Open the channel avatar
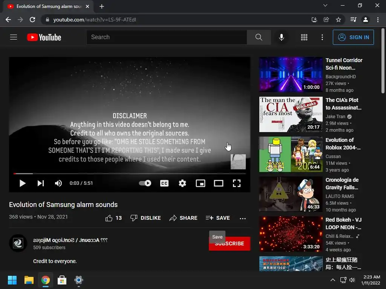Image resolution: width=386 pixels, height=289 pixels. [x=18, y=243]
